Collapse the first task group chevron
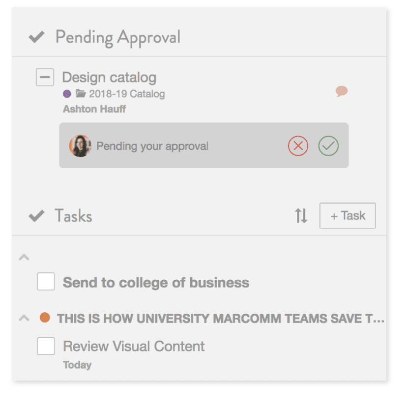 click(x=24, y=257)
